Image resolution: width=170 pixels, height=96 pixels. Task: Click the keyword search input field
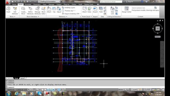tap(111, 2)
